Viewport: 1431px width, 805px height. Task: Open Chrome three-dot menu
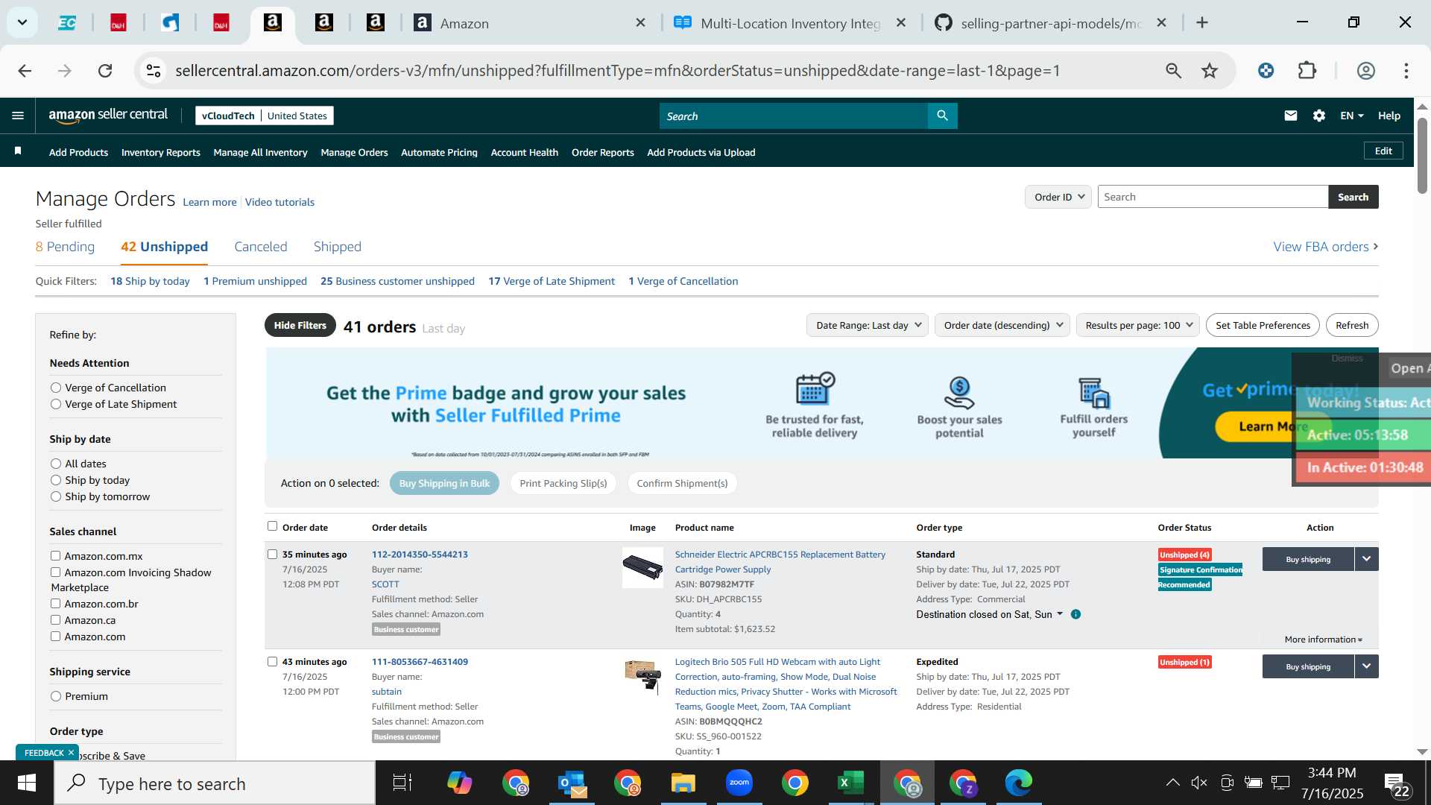(1406, 71)
